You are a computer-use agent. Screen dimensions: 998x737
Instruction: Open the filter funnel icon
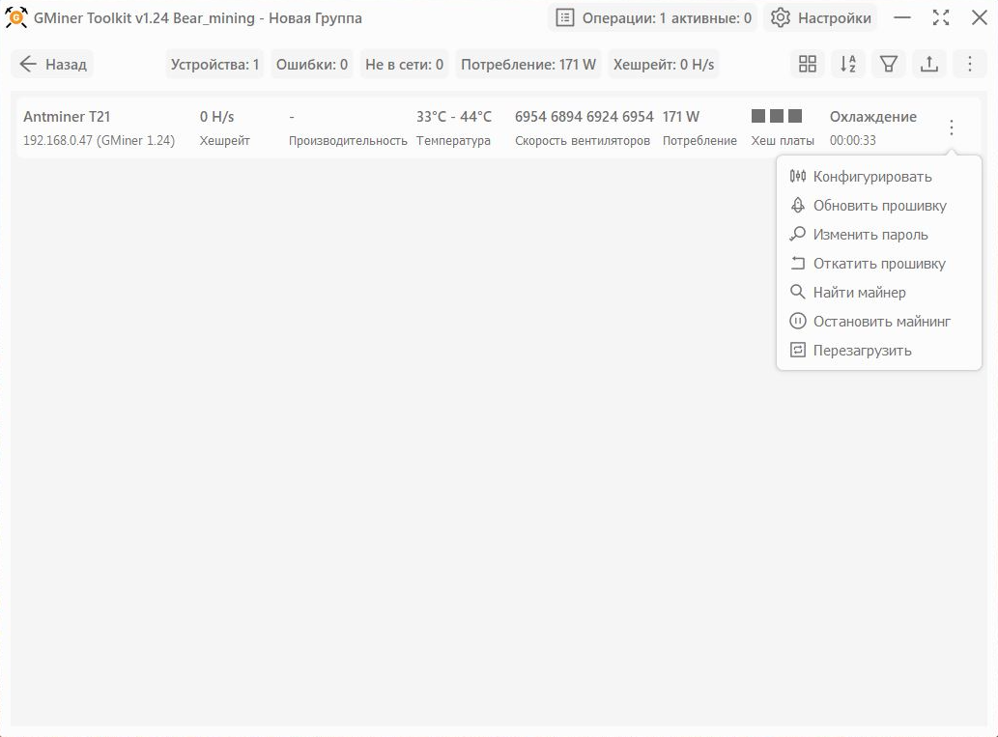(x=889, y=65)
